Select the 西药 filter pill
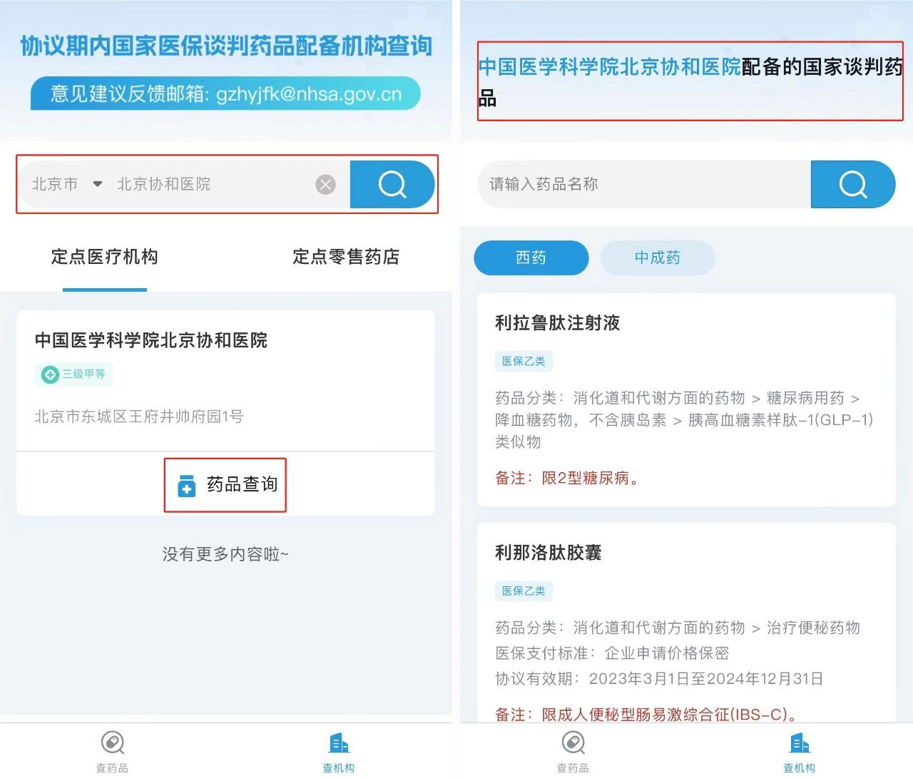The image size is (913, 781). [531, 257]
